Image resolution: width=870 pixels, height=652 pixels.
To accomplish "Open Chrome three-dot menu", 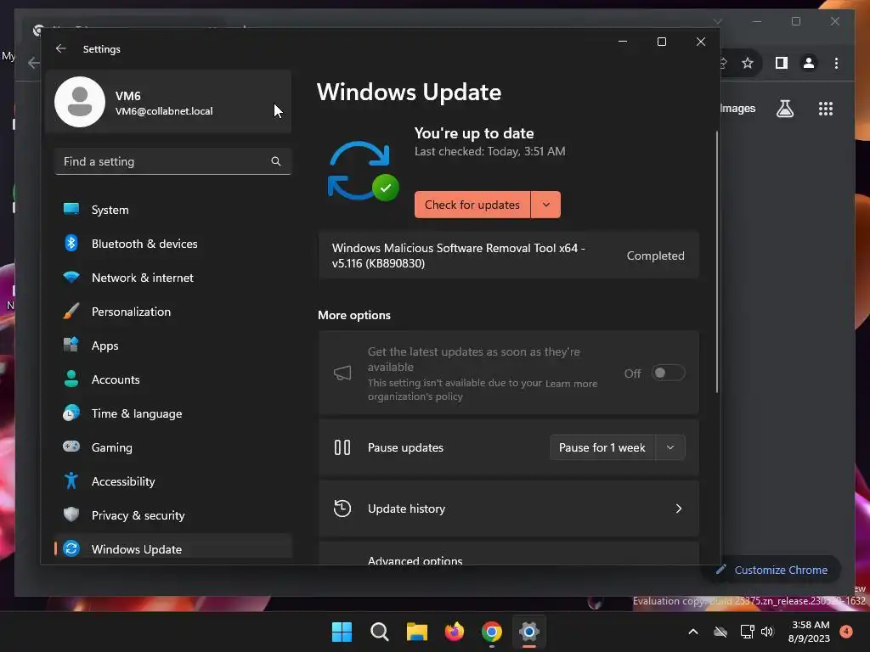I will tap(836, 63).
